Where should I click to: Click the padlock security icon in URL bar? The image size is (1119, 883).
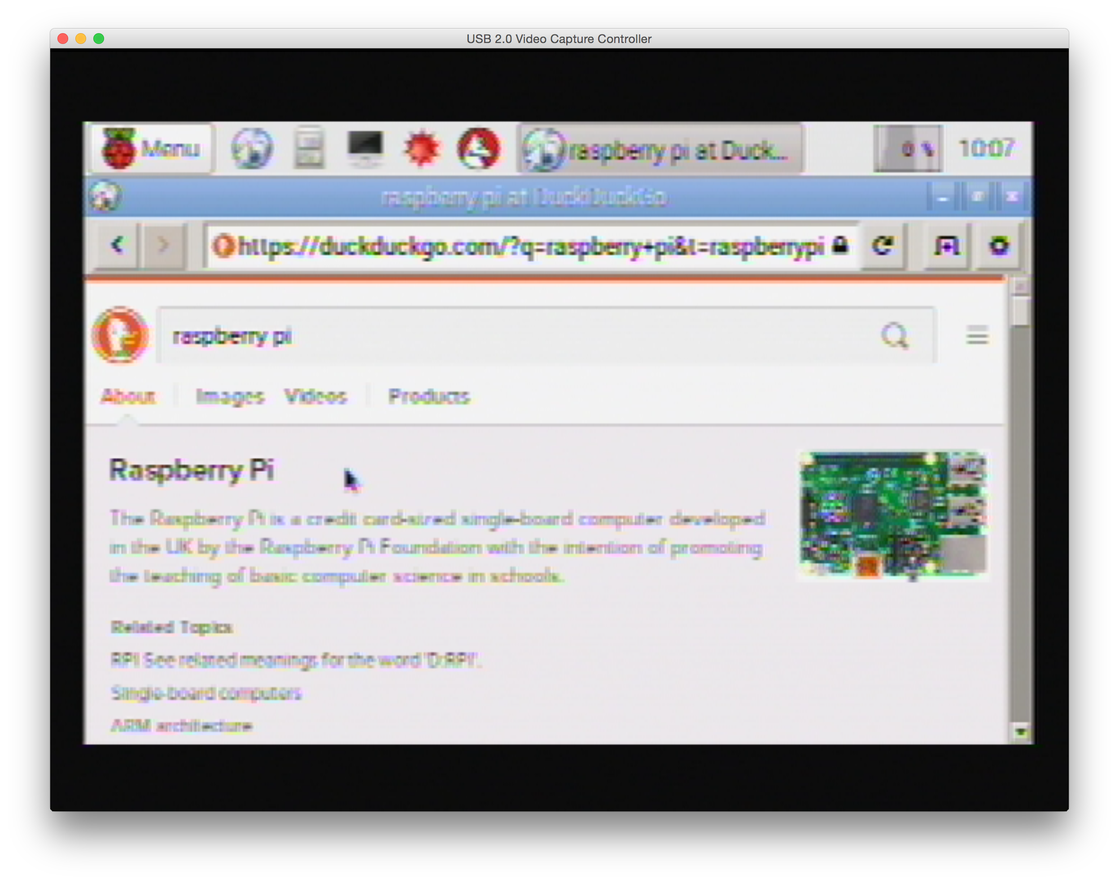(840, 245)
